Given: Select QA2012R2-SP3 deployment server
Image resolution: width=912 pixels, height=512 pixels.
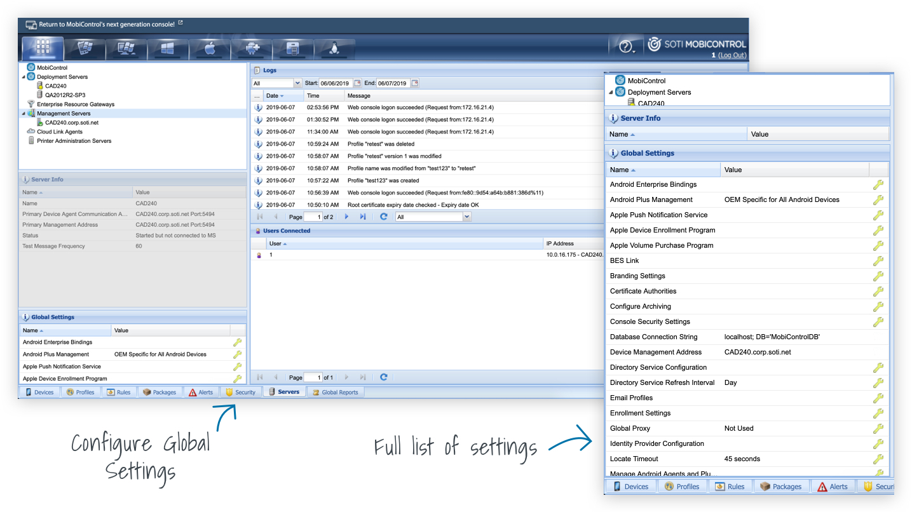Looking at the screenshot, I should pos(65,95).
